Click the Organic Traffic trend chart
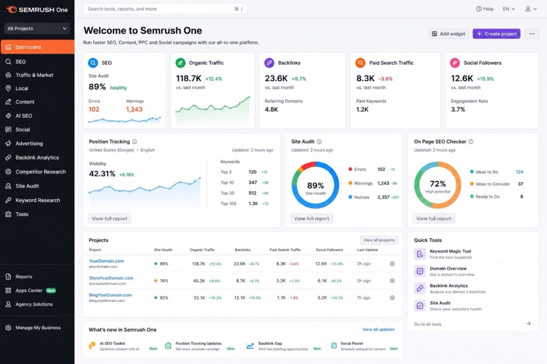The height and width of the screenshot is (364, 547). tap(213, 109)
